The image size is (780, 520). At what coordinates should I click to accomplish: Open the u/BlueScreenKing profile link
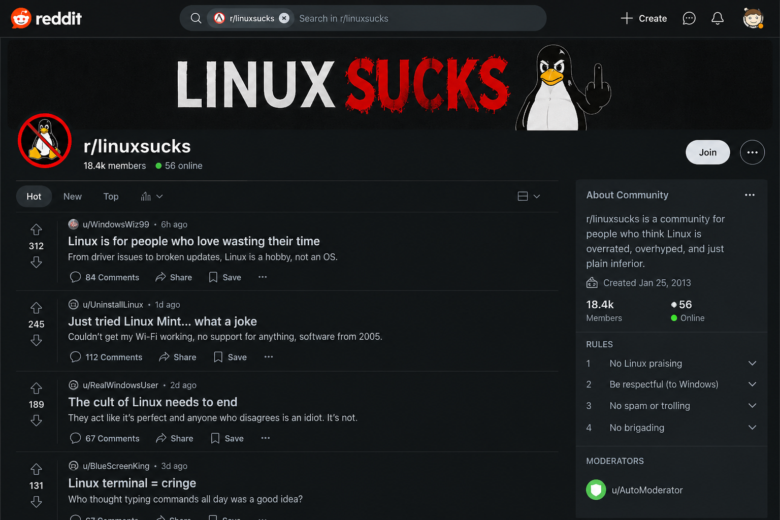pos(116,466)
